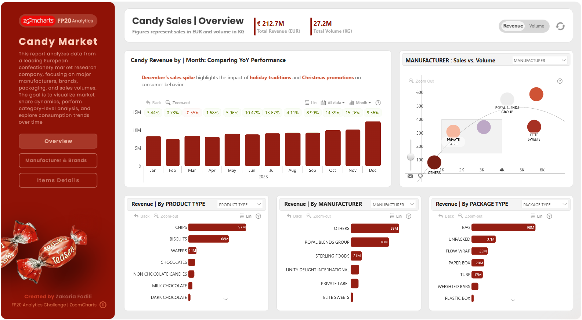Click the refresh/reset icon at top right
The width and height of the screenshot is (582, 320).
pyautogui.click(x=560, y=26)
